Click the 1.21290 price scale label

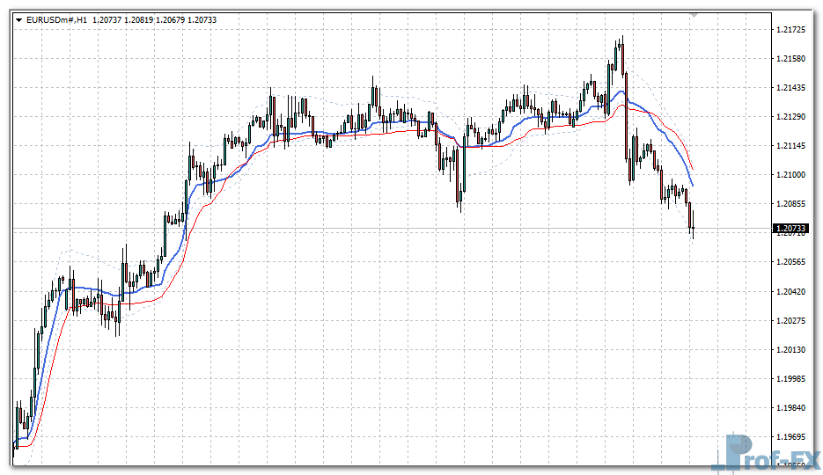click(x=792, y=117)
